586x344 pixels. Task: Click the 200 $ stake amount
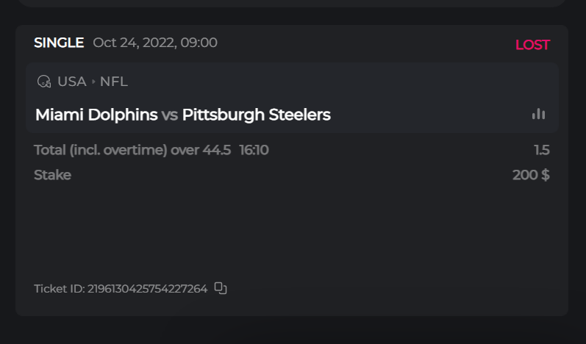coord(531,175)
